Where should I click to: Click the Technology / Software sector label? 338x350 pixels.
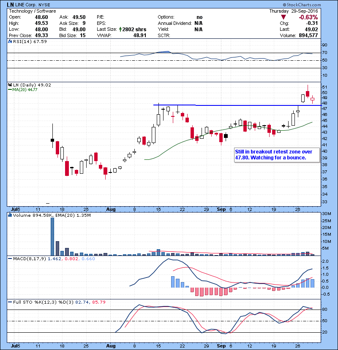(x=33, y=11)
